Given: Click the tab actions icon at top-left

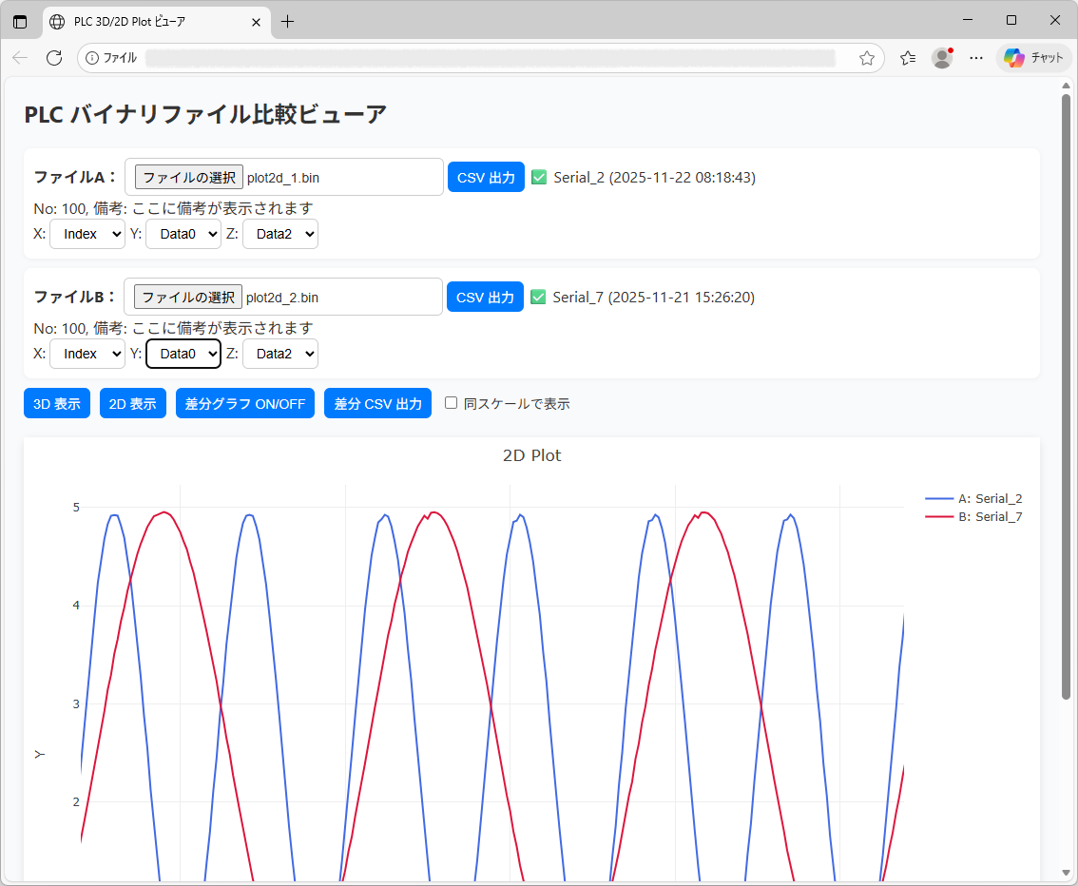Looking at the screenshot, I should coord(20,22).
